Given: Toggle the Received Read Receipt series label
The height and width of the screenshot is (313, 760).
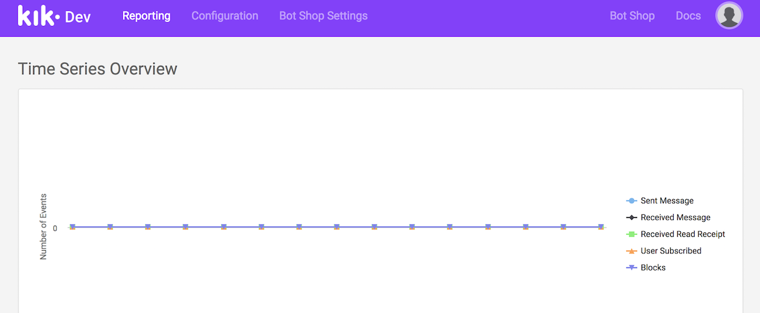Looking at the screenshot, I should click(683, 234).
